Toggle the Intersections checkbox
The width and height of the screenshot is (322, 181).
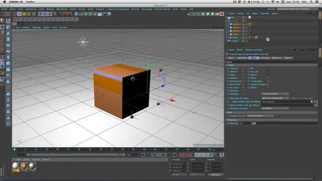point(243,81)
